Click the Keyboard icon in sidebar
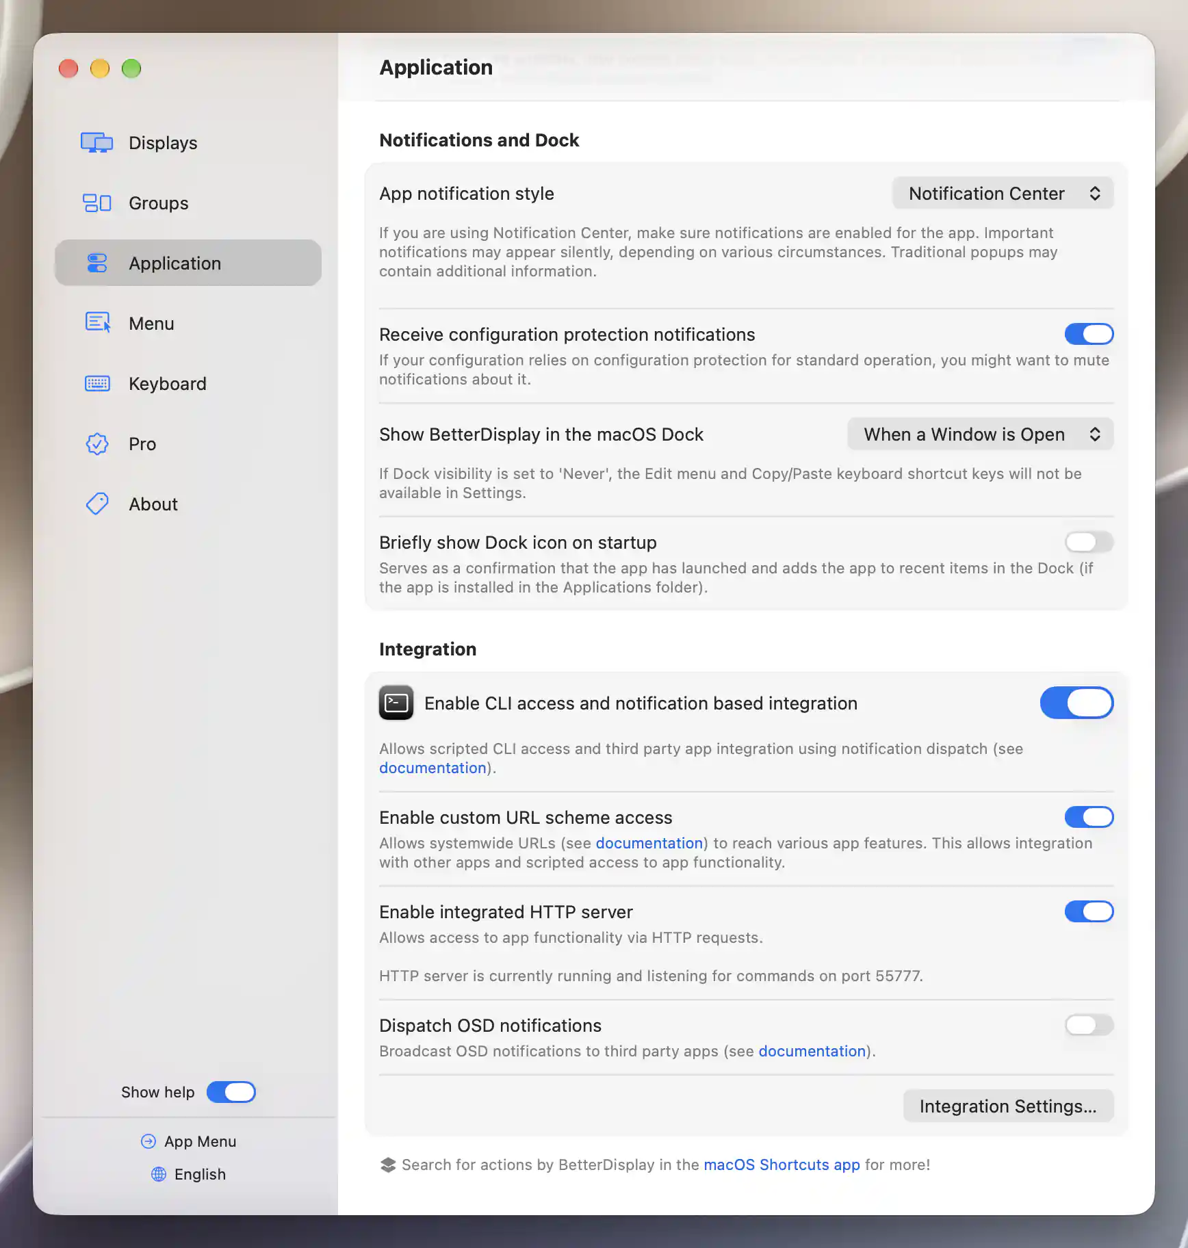This screenshot has height=1248, width=1188. [x=97, y=384]
